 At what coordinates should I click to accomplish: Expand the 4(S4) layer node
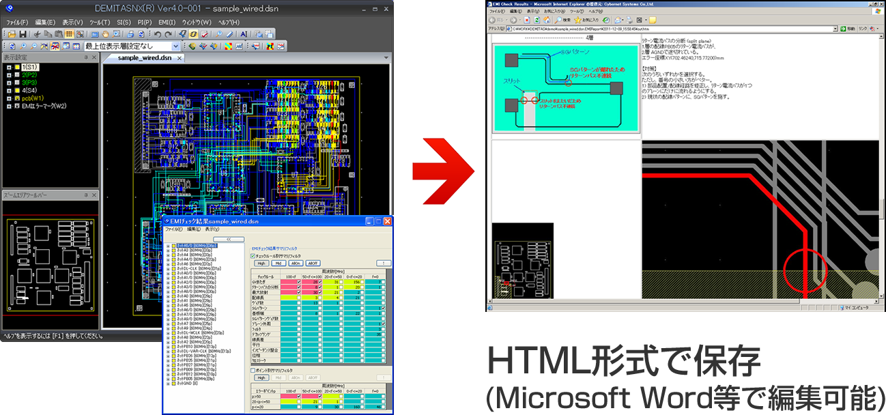click(9, 91)
